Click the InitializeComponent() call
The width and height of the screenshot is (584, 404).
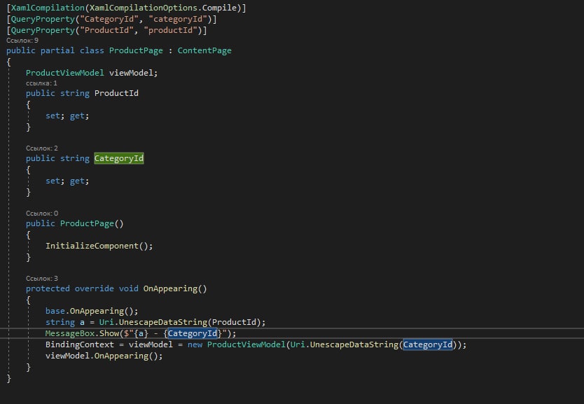(x=99, y=246)
